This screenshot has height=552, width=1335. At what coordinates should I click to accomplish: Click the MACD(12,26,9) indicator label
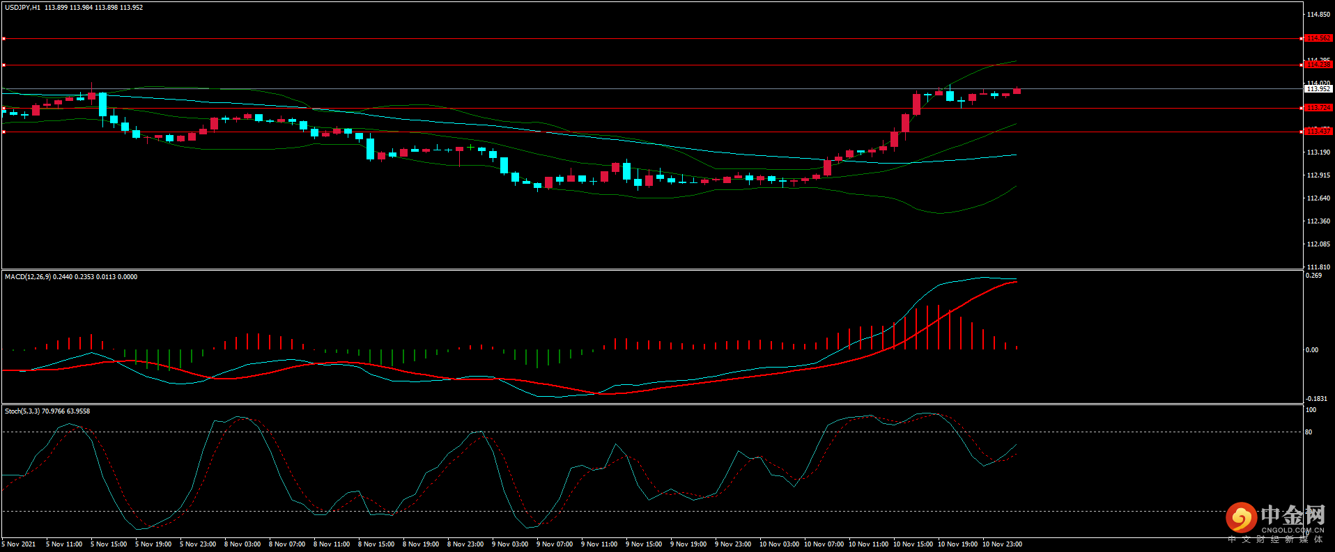tap(28, 277)
